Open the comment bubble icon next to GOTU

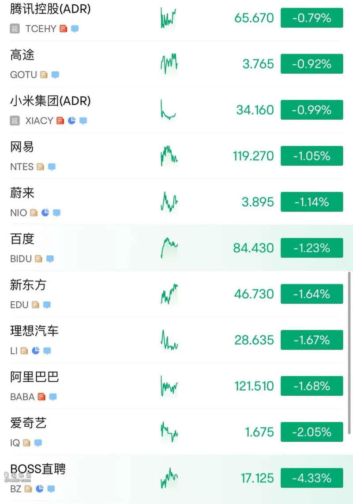coord(55,75)
